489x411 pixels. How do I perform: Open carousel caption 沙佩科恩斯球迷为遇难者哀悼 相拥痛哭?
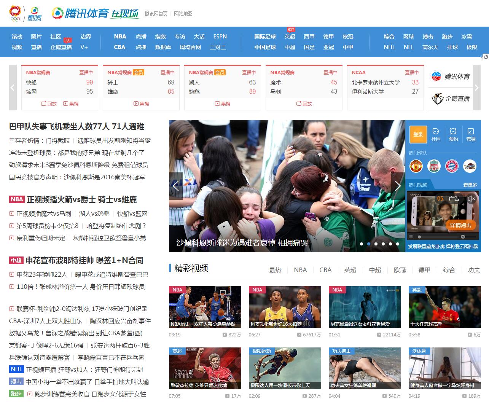[x=242, y=243]
